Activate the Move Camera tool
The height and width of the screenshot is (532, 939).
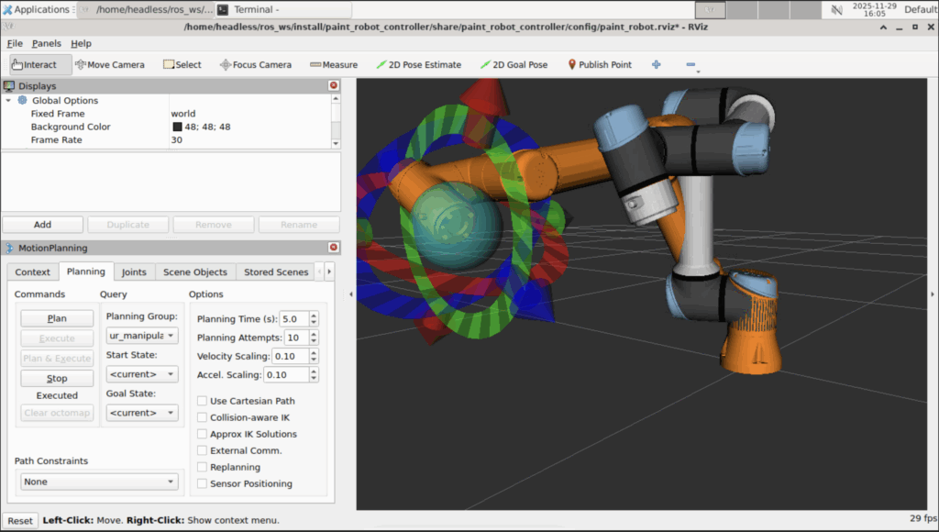(x=110, y=65)
